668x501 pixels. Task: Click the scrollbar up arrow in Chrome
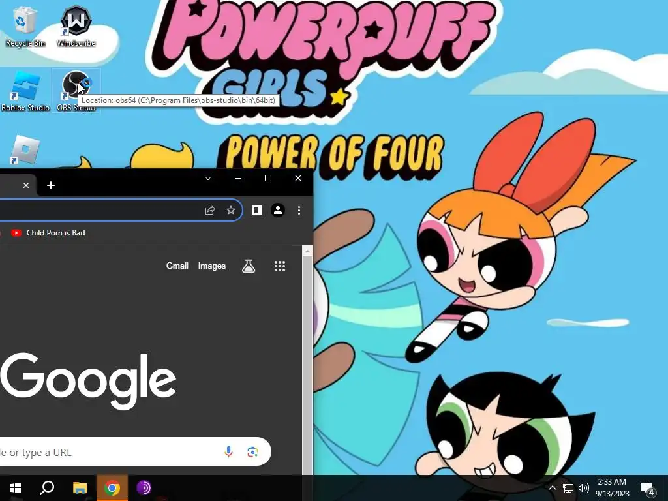click(x=308, y=251)
